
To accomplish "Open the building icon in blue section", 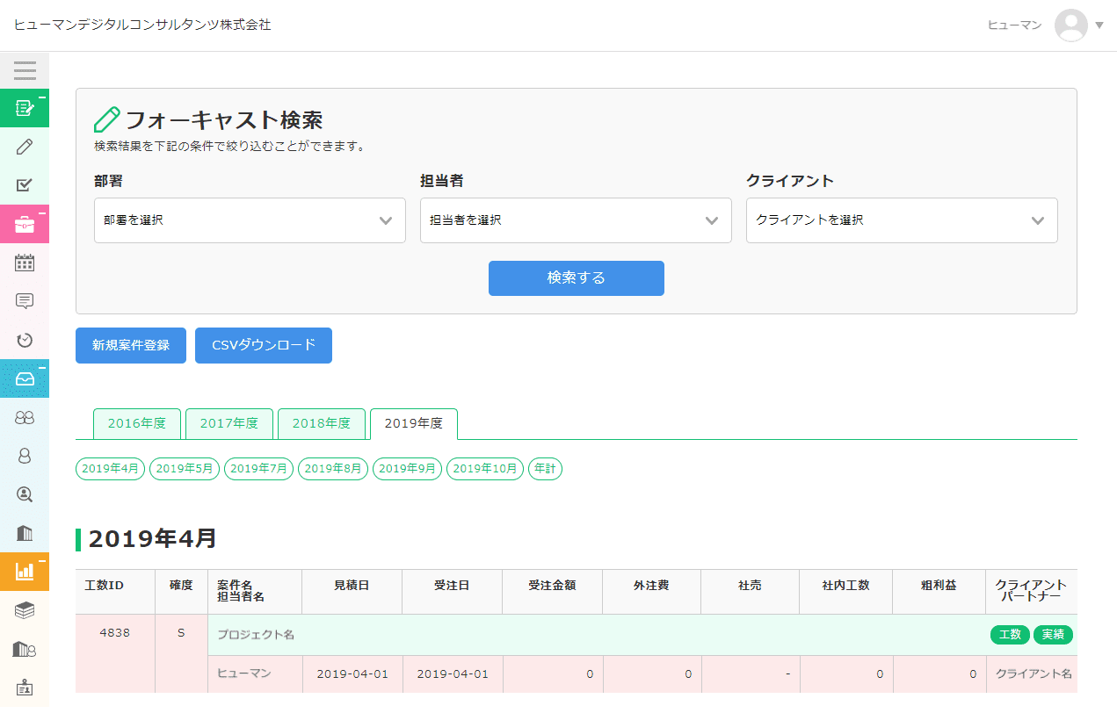I will click(25, 533).
